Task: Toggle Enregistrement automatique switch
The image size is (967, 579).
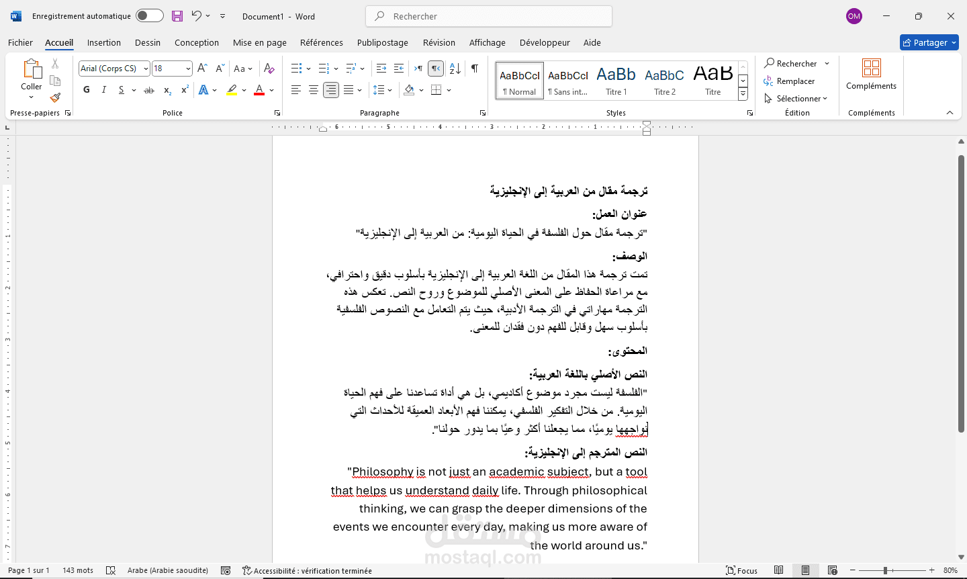Action: [149, 16]
